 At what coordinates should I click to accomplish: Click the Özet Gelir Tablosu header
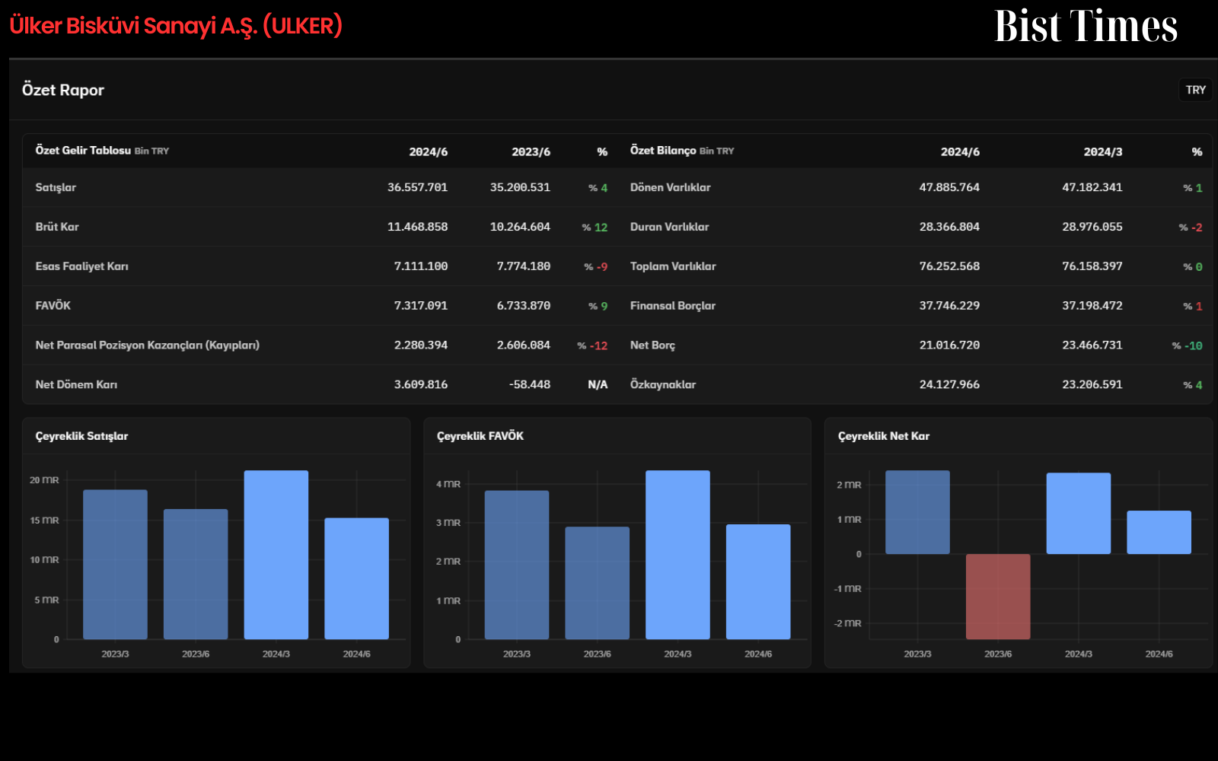coord(83,151)
